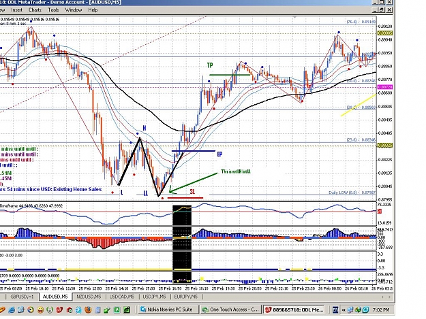426x319 pixels.
Task: Switch to the NZDUSD,M5 chart tab
Action: tap(89, 297)
